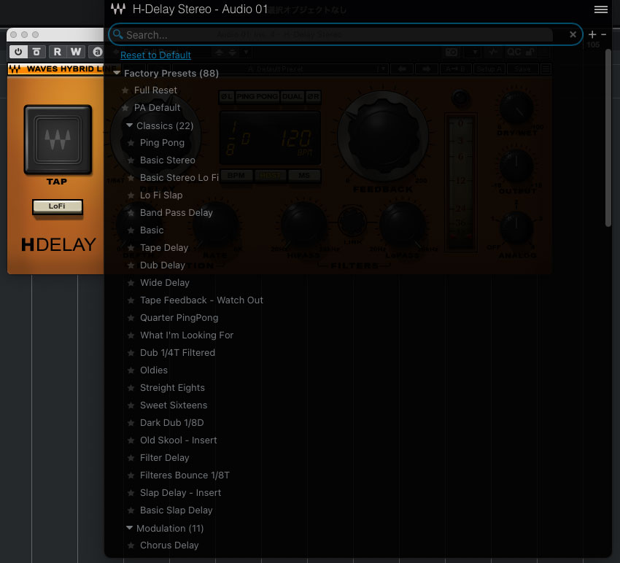
Task: Click the minus button beside the search bar
Action: (603, 34)
